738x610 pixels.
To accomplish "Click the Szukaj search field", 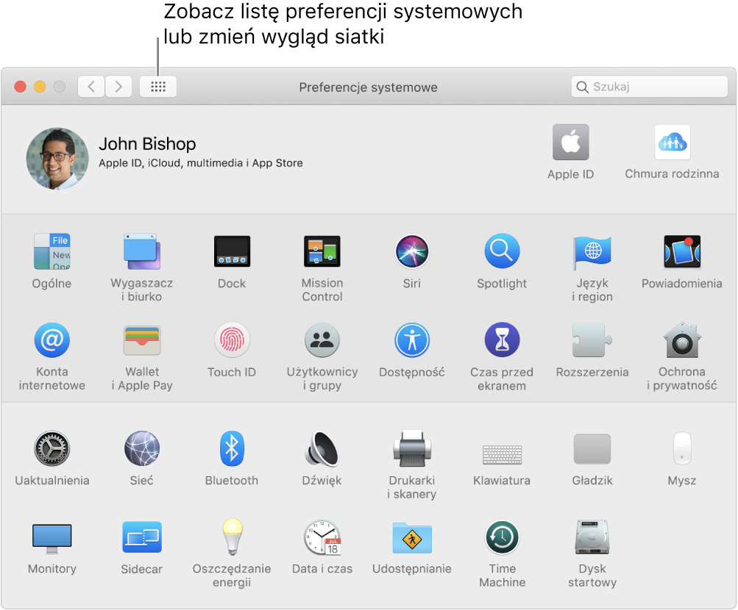I will pos(655,87).
